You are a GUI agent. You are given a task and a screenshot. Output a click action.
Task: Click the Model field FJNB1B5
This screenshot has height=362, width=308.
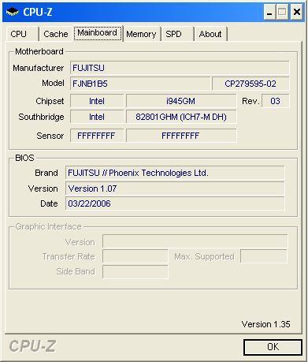(140, 84)
